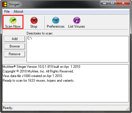Click the red Stop icon
The width and height of the screenshot is (132, 113).
34,20
